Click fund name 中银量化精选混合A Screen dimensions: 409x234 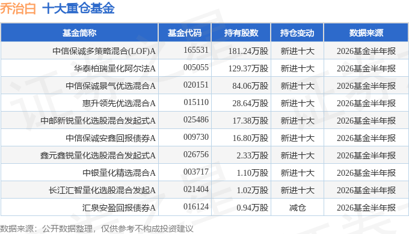[x=119, y=173]
